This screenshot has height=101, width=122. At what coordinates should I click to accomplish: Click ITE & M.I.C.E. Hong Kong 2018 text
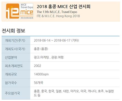58,16
